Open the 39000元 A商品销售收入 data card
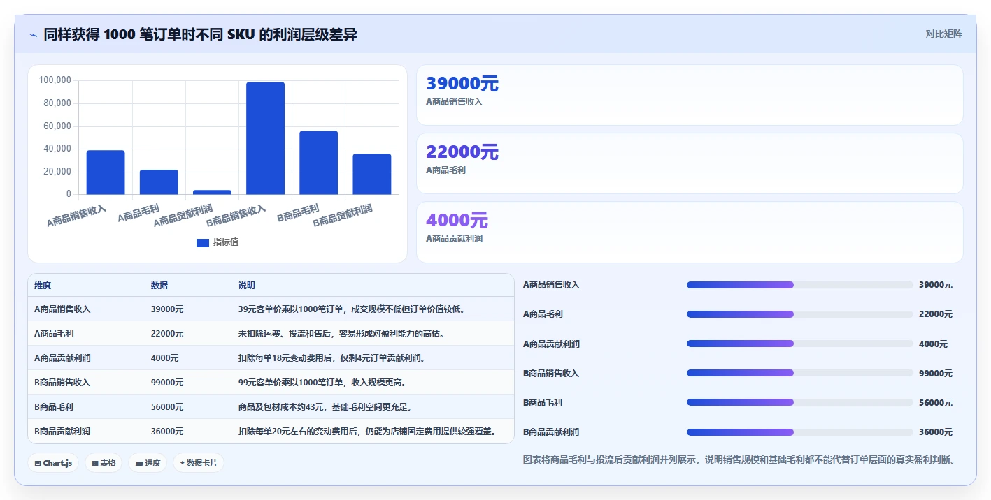Screen dimensions: 991x500 coord(690,95)
